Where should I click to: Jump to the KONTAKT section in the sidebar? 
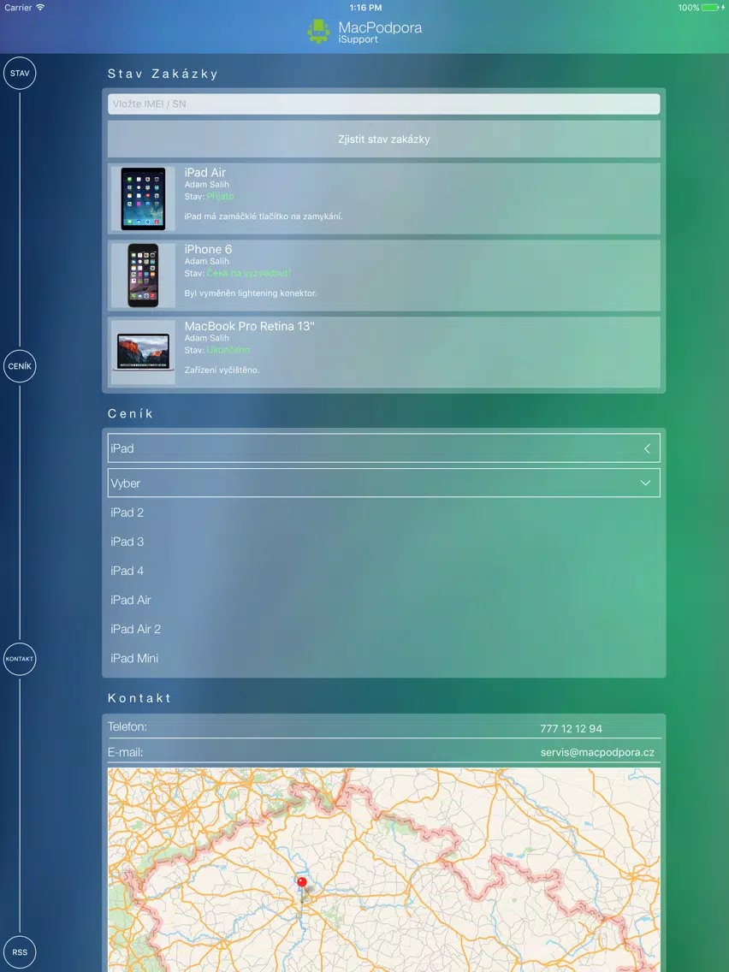point(20,658)
